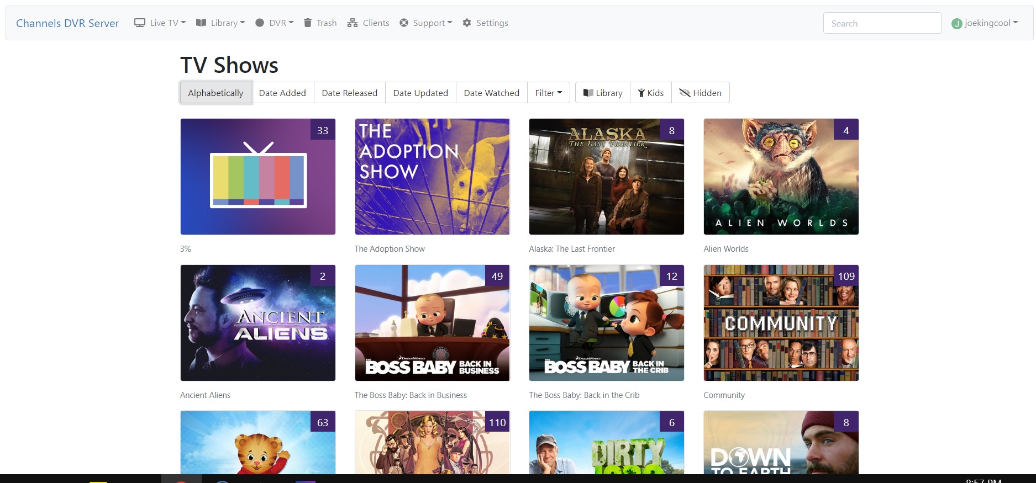Click the Live TV monitor icon
Viewport: 1036px width, 483px height.
click(140, 23)
